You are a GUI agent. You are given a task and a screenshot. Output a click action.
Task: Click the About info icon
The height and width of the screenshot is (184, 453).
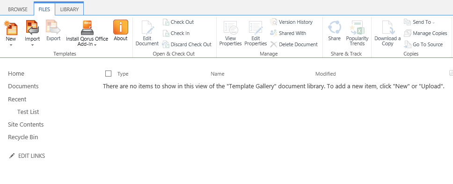coord(120,28)
